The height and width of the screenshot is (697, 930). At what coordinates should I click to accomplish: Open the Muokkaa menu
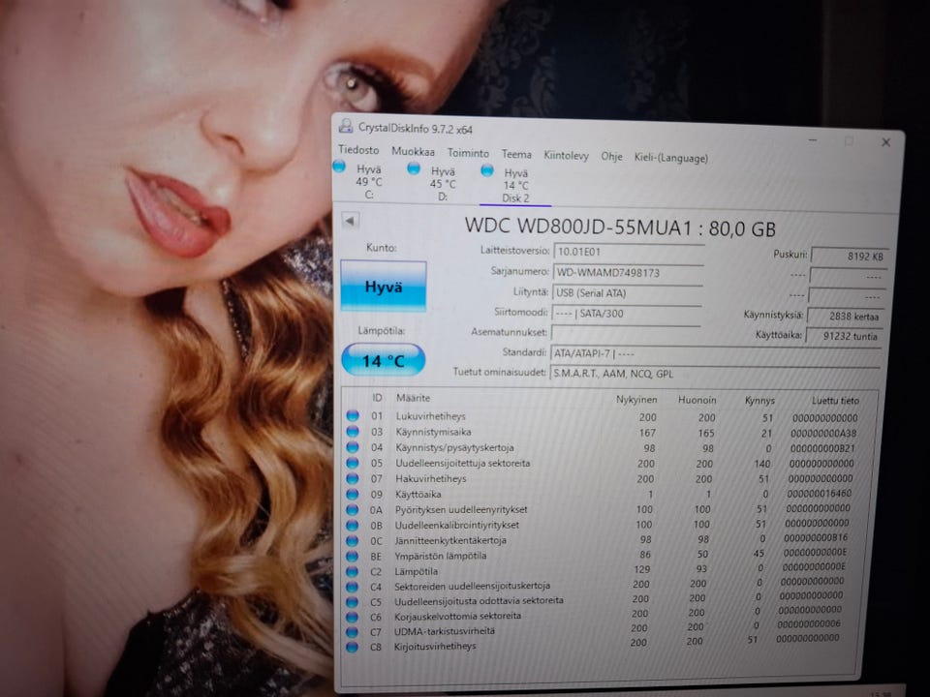point(413,152)
